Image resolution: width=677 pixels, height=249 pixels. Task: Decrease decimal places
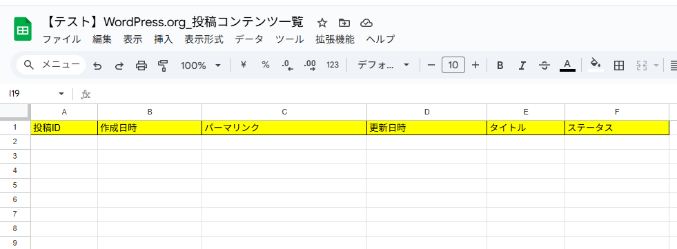click(288, 65)
